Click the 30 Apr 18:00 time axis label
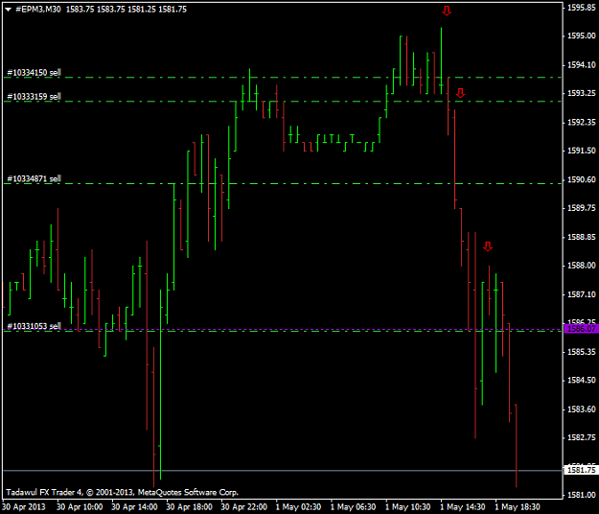This screenshot has height=514, width=599. [x=189, y=507]
